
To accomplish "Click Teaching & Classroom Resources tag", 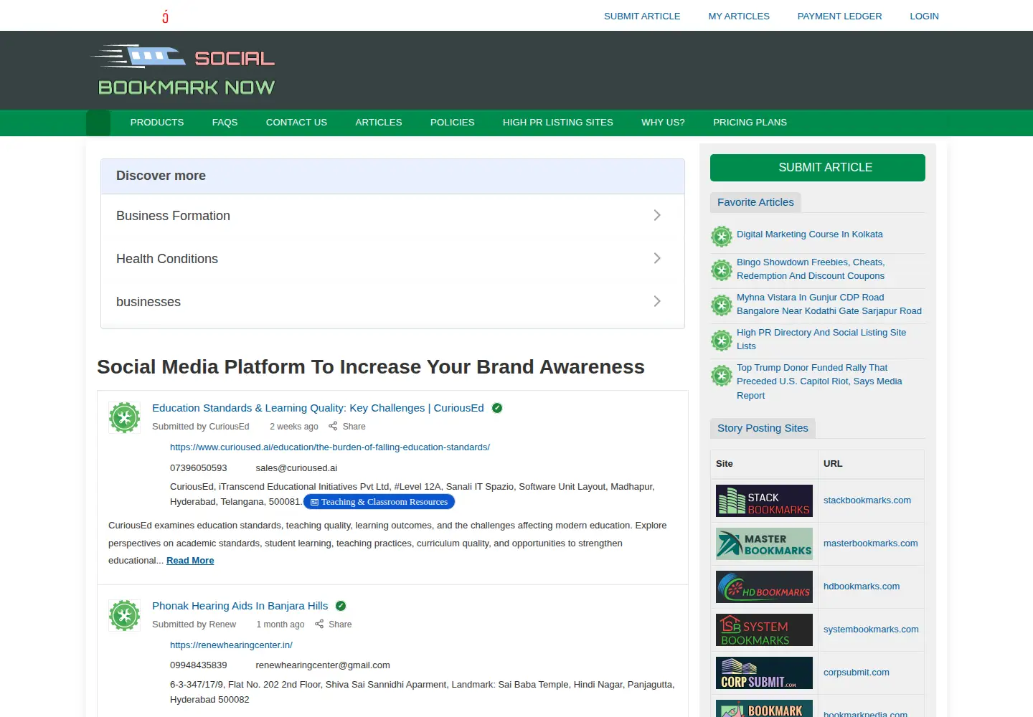I will click(x=379, y=502).
